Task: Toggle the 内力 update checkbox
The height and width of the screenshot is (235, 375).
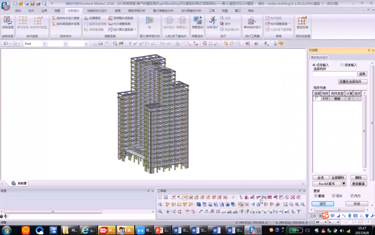Action: click(x=352, y=196)
